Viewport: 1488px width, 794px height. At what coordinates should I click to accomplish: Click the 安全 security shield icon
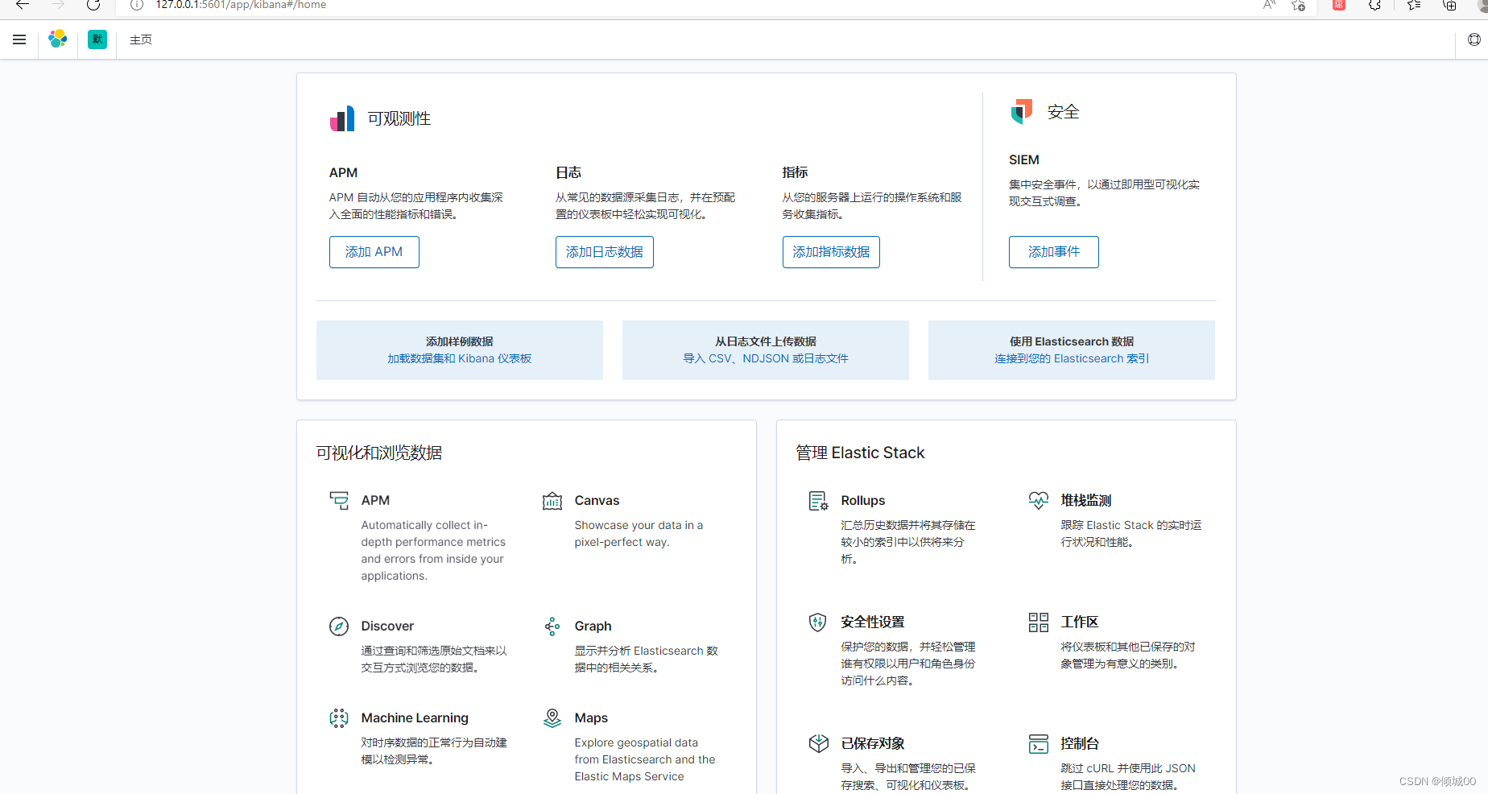[1022, 112]
